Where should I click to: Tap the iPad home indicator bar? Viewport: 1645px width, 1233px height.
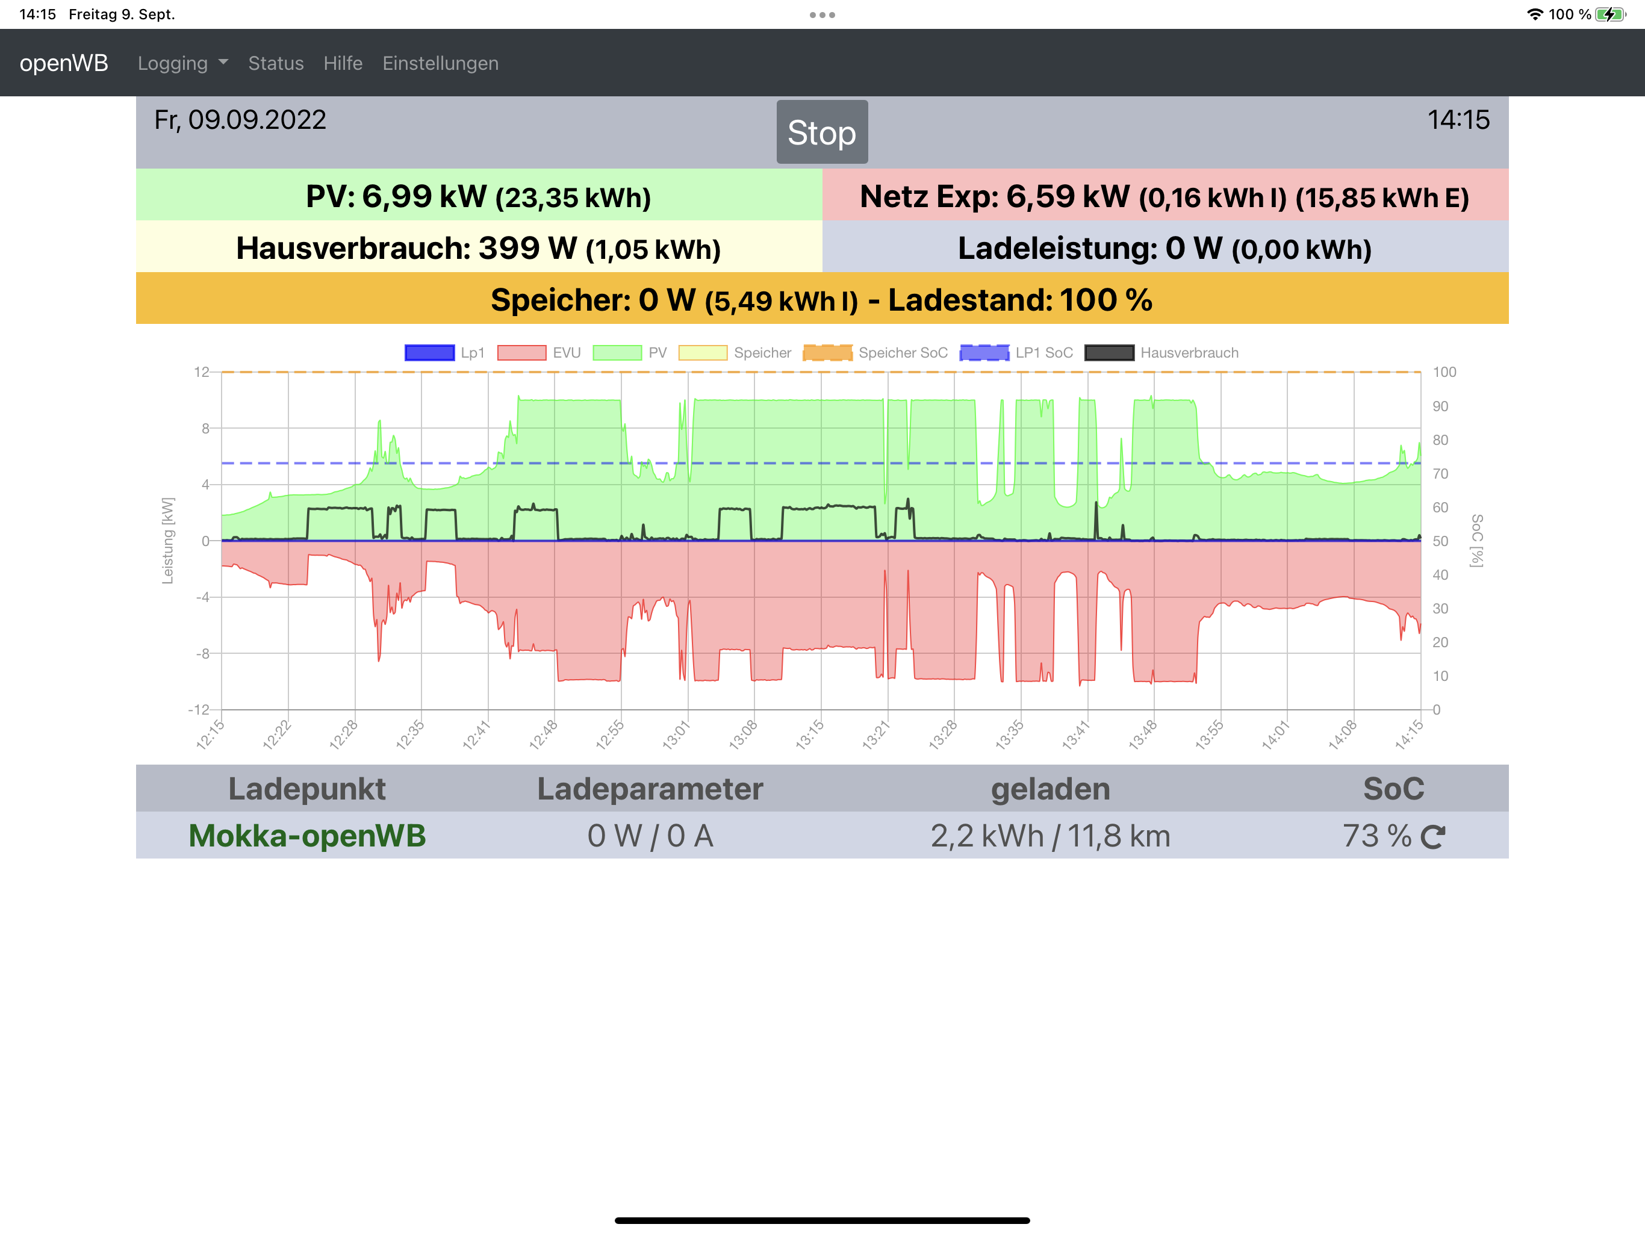822,1220
